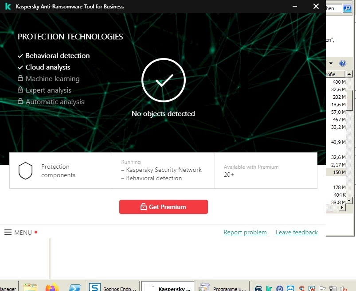The width and height of the screenshot is (356, 291).
Task: Open PowerShell from the taskbar
Action: click(x=75, y=287)
